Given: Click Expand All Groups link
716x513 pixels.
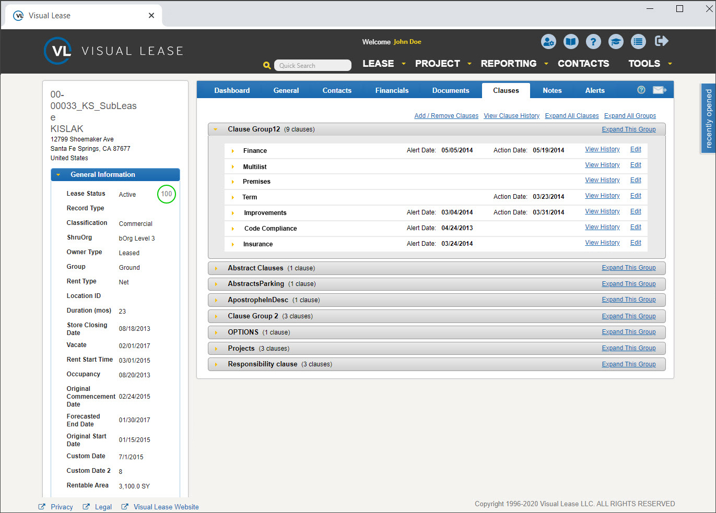Looking at the screenshot, I should (x=630, y=116).
